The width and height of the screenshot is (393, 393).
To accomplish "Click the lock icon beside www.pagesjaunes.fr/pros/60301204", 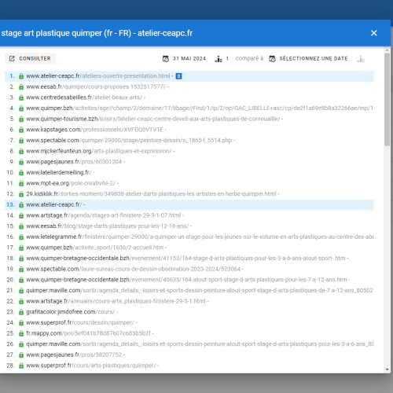I will tap(21, 162).
